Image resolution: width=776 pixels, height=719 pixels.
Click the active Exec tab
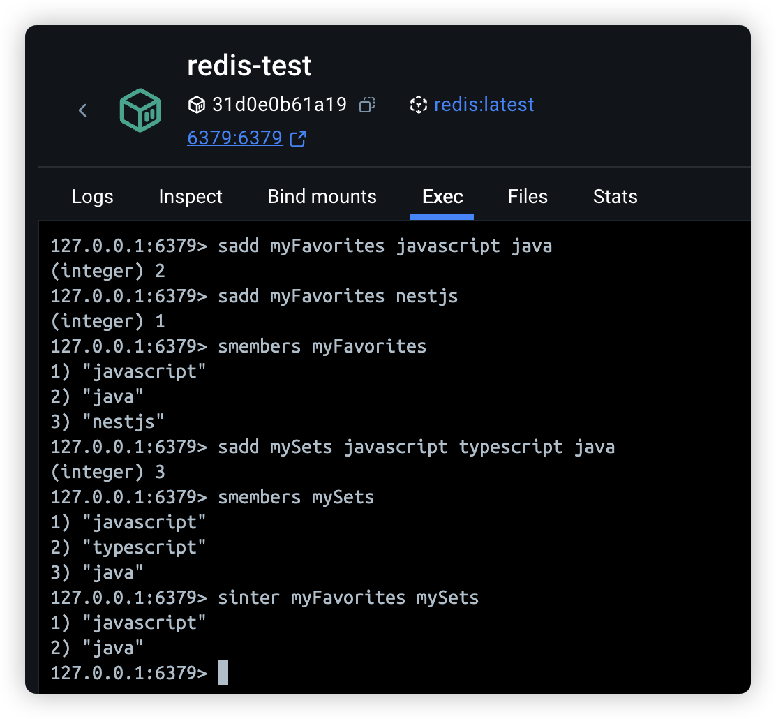[442, 197]
